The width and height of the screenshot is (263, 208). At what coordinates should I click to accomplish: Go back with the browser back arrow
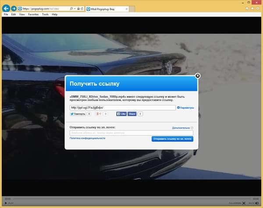point(6,8)
